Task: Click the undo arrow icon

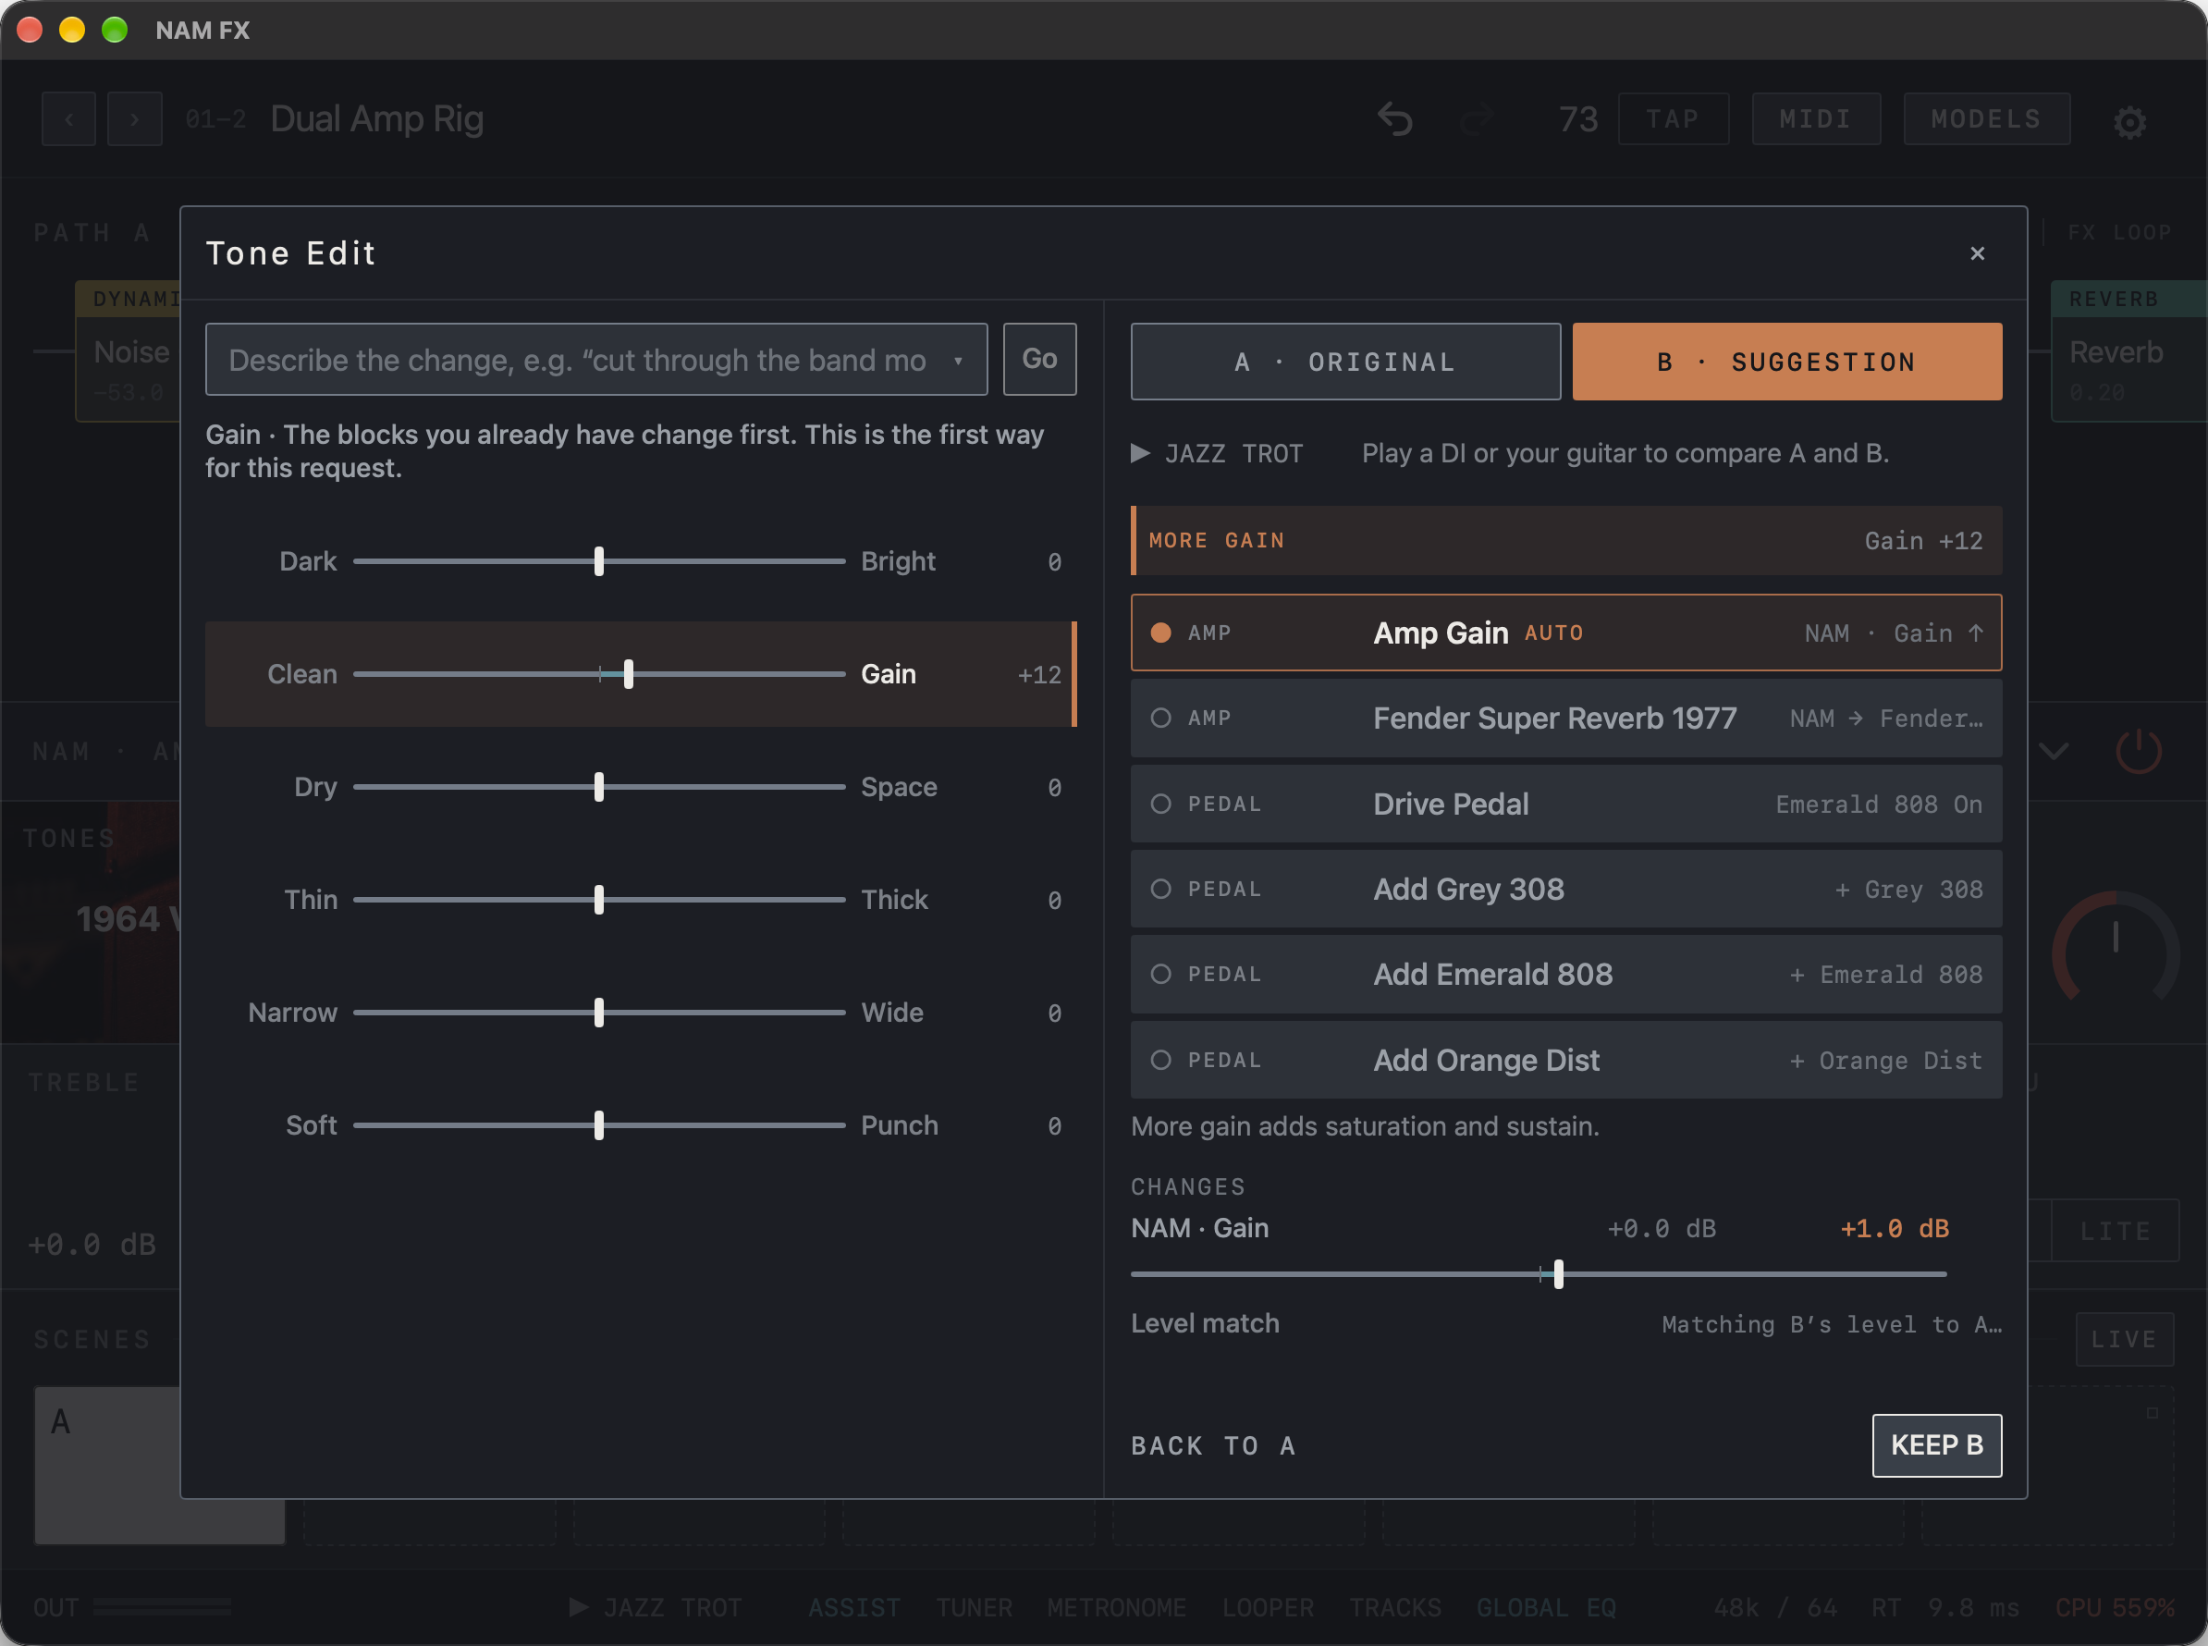Action: (1395, 119)
